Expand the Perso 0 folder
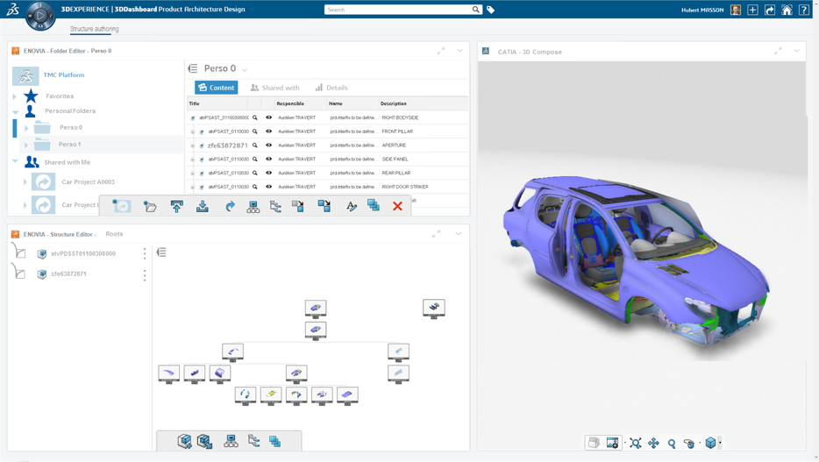This screenshot has width=819, height=462. pos(26,128)
